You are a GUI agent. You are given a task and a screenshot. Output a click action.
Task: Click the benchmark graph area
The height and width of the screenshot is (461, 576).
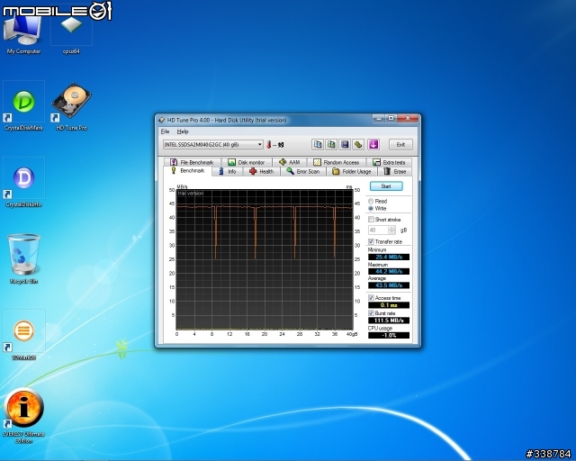(x=265, y=259)
